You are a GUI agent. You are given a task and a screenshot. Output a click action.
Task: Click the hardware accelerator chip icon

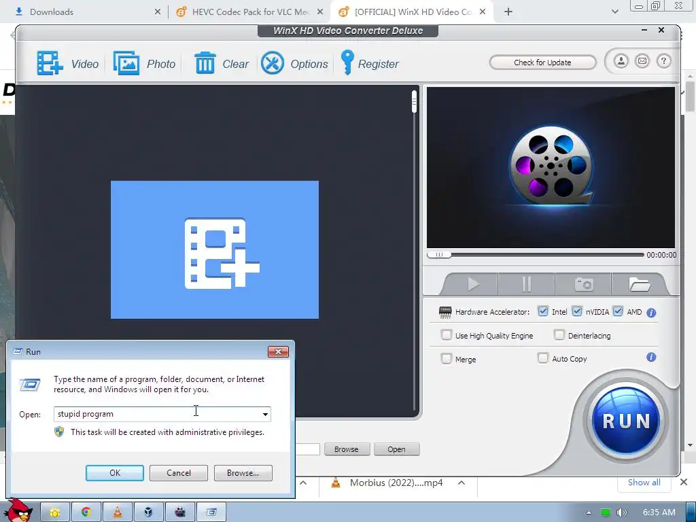tap(445, 312)
